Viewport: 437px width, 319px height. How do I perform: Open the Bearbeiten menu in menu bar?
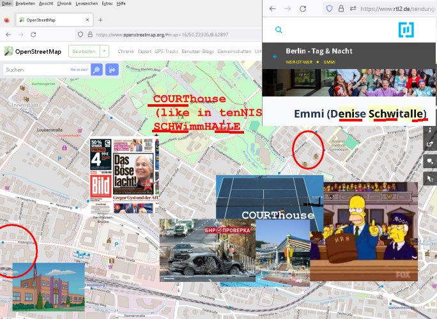26,3
